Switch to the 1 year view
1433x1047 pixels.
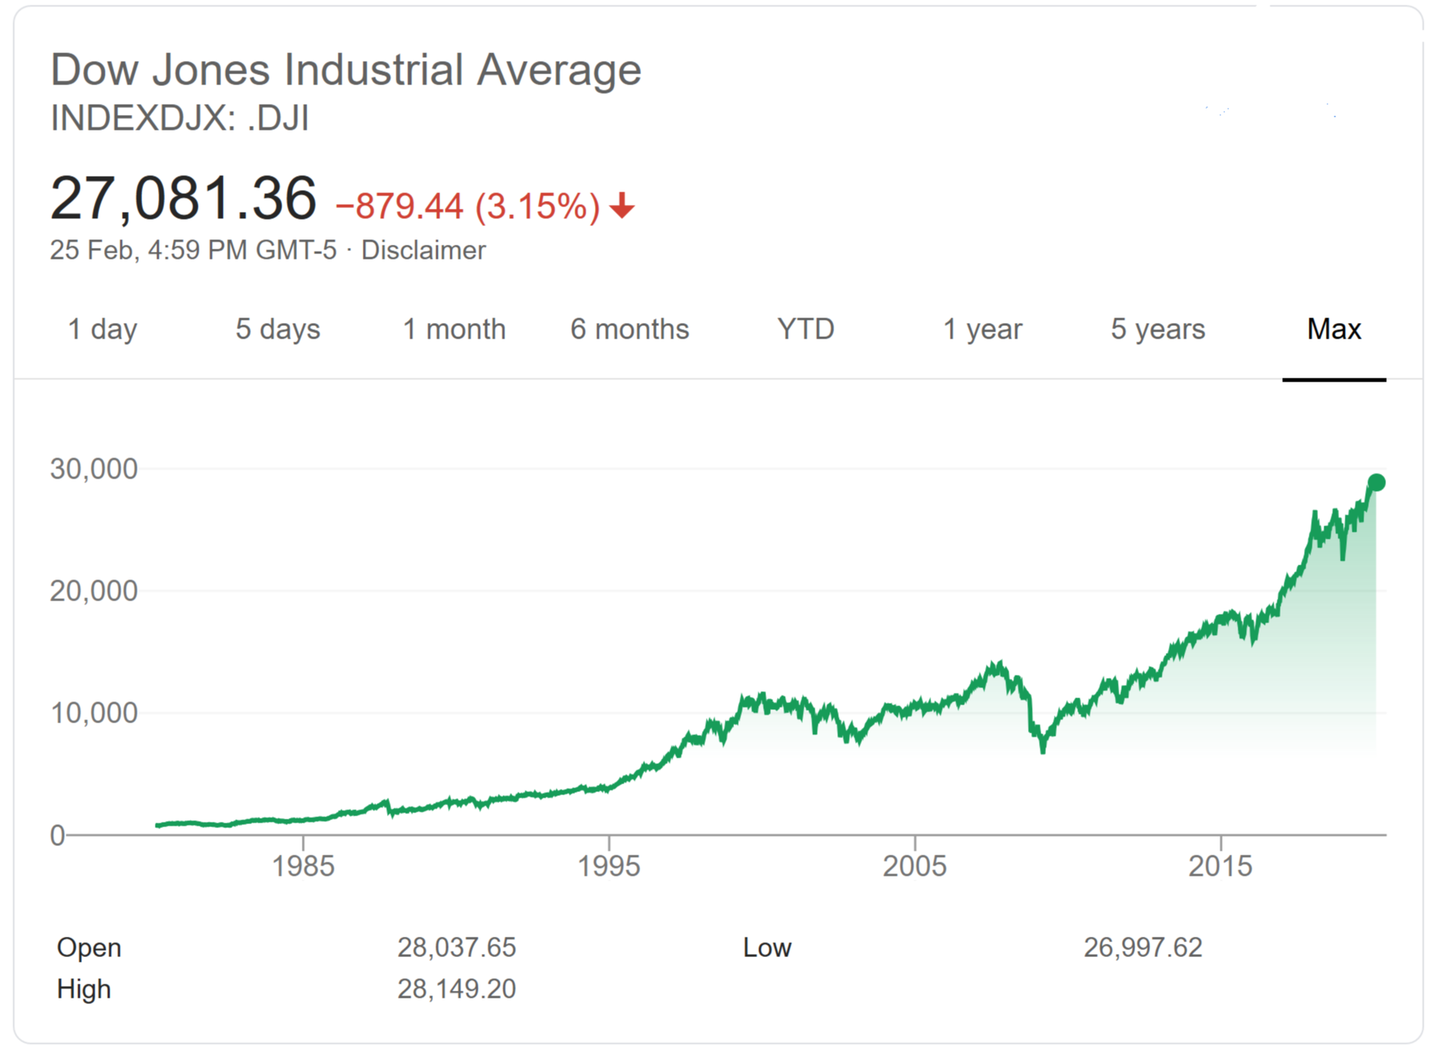click(982, 329)
